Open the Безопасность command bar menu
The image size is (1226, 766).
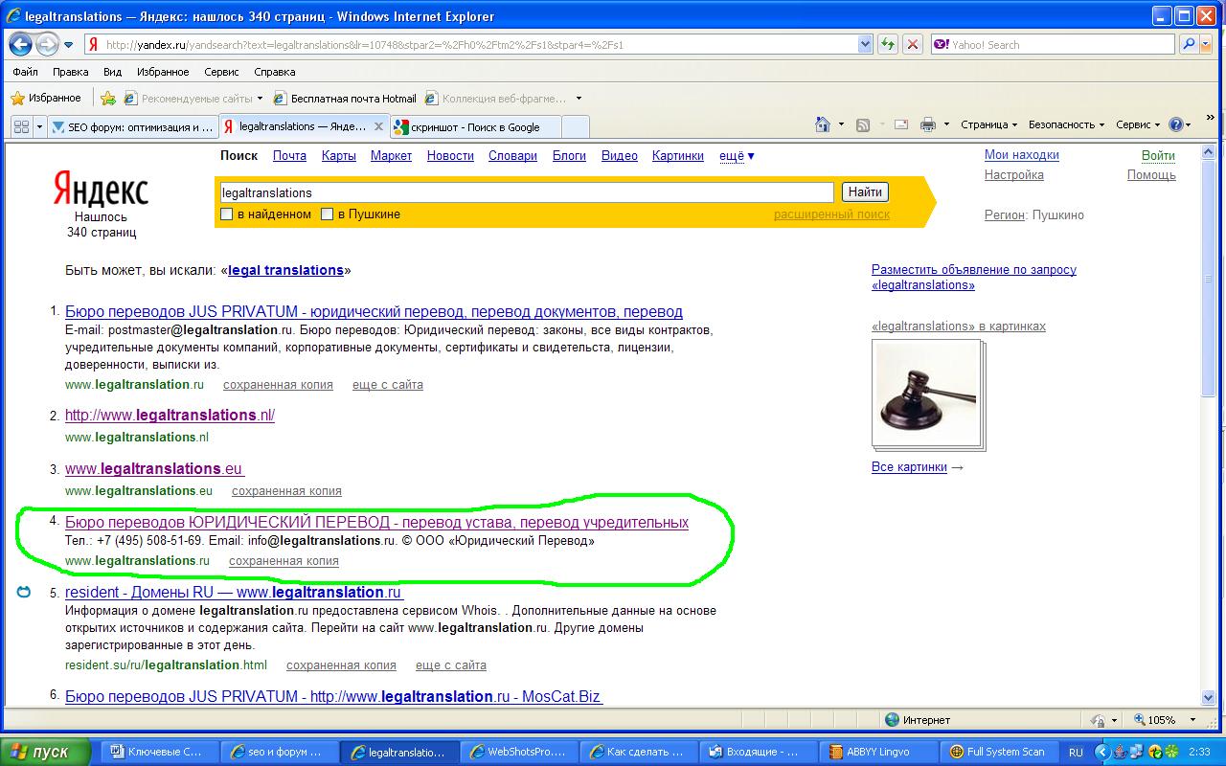1066,124
